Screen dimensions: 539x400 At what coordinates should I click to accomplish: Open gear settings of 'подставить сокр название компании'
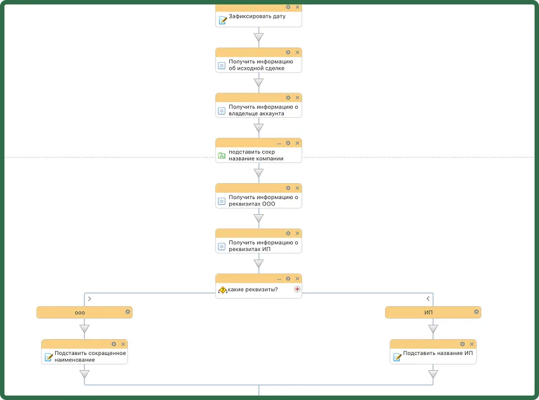coord(288,143)
